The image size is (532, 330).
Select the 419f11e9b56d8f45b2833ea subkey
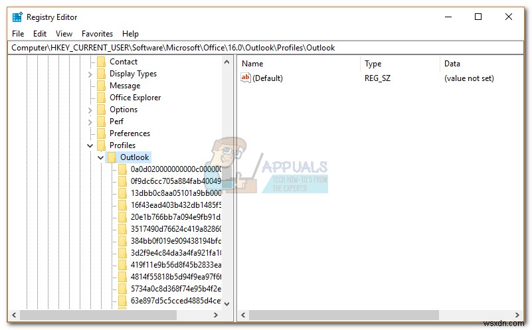click(x=176, y=264)
